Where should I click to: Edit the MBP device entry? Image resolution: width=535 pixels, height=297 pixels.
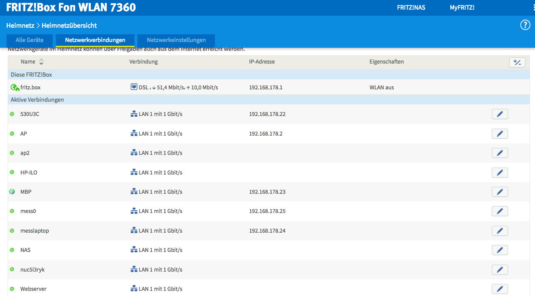point(500,192)
